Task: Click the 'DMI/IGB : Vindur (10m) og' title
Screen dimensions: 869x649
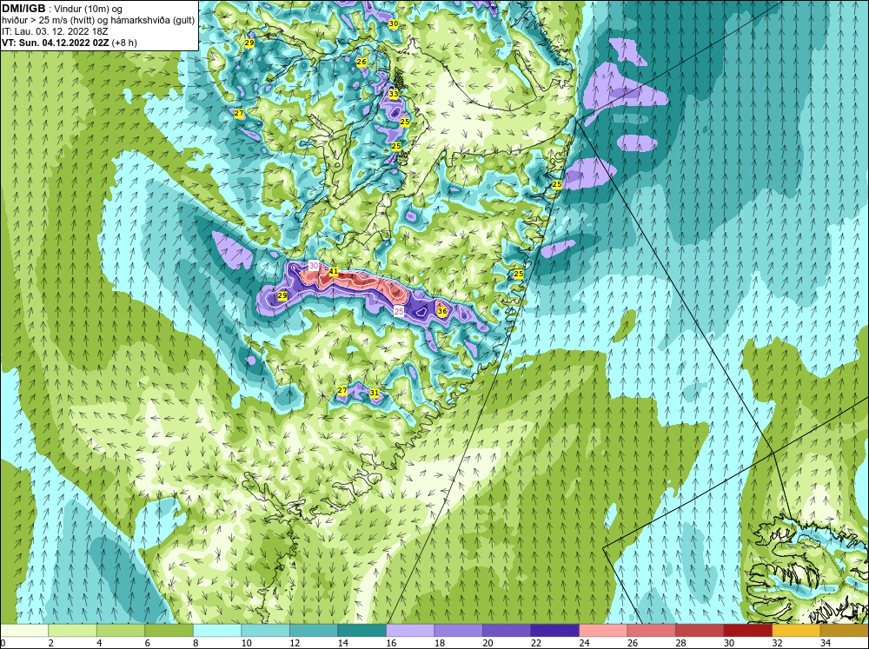Action: (x=63, y=9)
